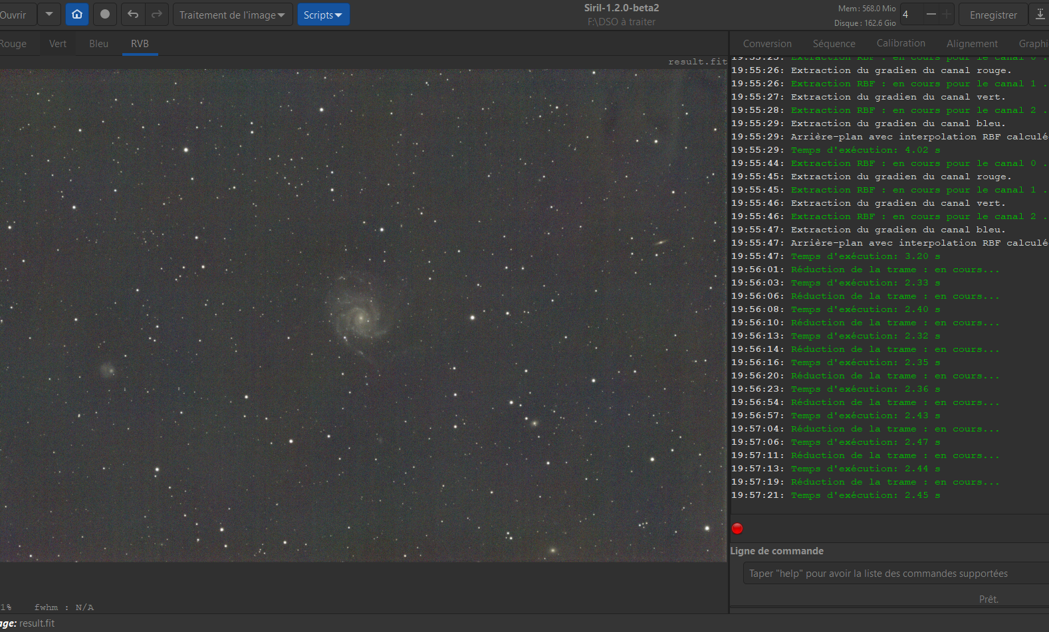Image resolution: width=1049 pixels, height=632 pixels.
Task: Select log line Temps d'exécution: 2.32 s
Action: click(x=836, y=336)
